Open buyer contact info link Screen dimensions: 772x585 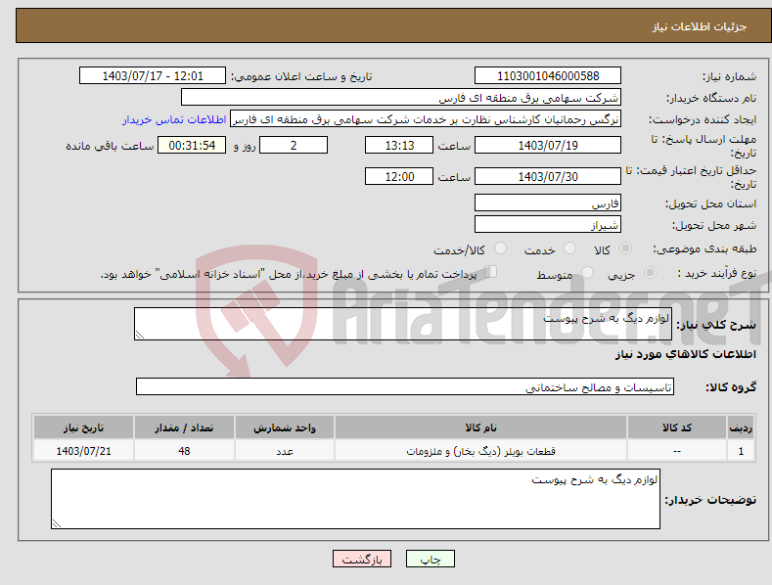click(174, 119)
